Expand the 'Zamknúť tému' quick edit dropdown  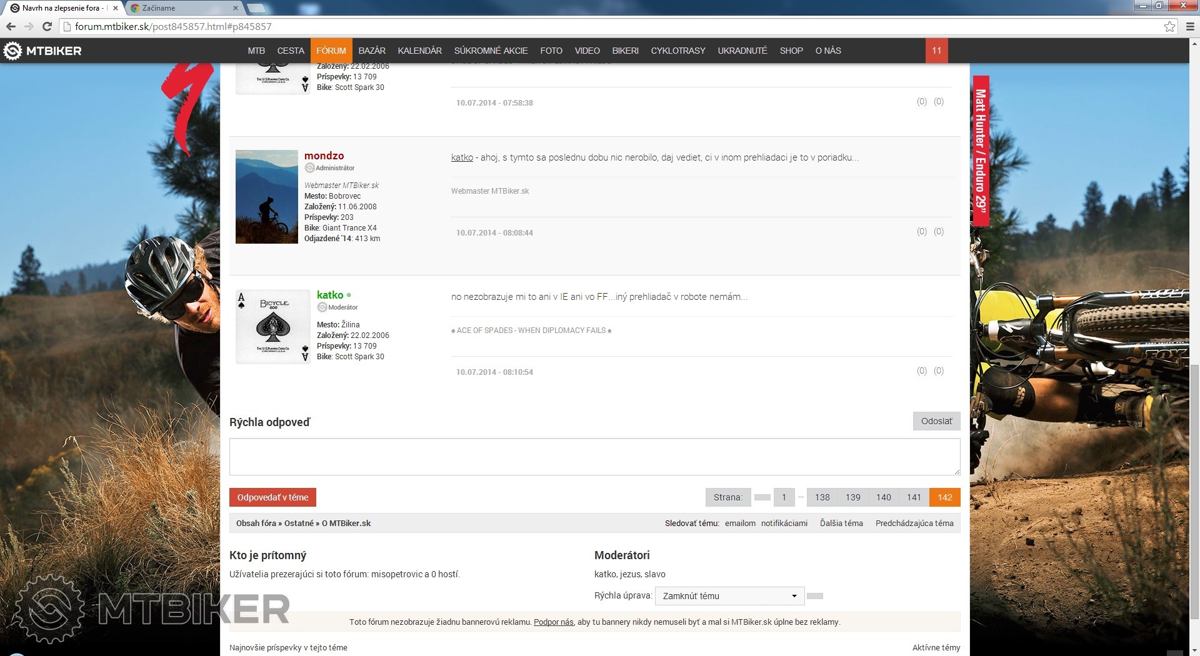click(x=729, y=596)
